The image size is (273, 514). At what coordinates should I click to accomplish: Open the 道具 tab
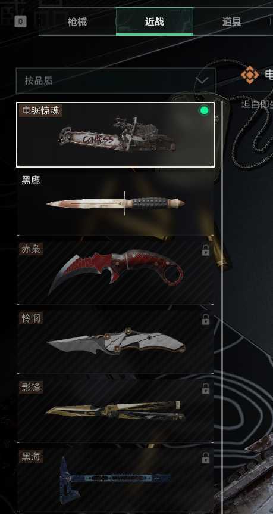tap(231, 22)
